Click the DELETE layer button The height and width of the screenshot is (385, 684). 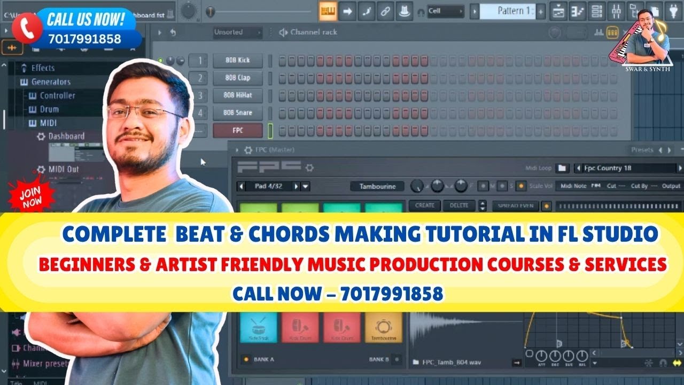coord(459,205)
